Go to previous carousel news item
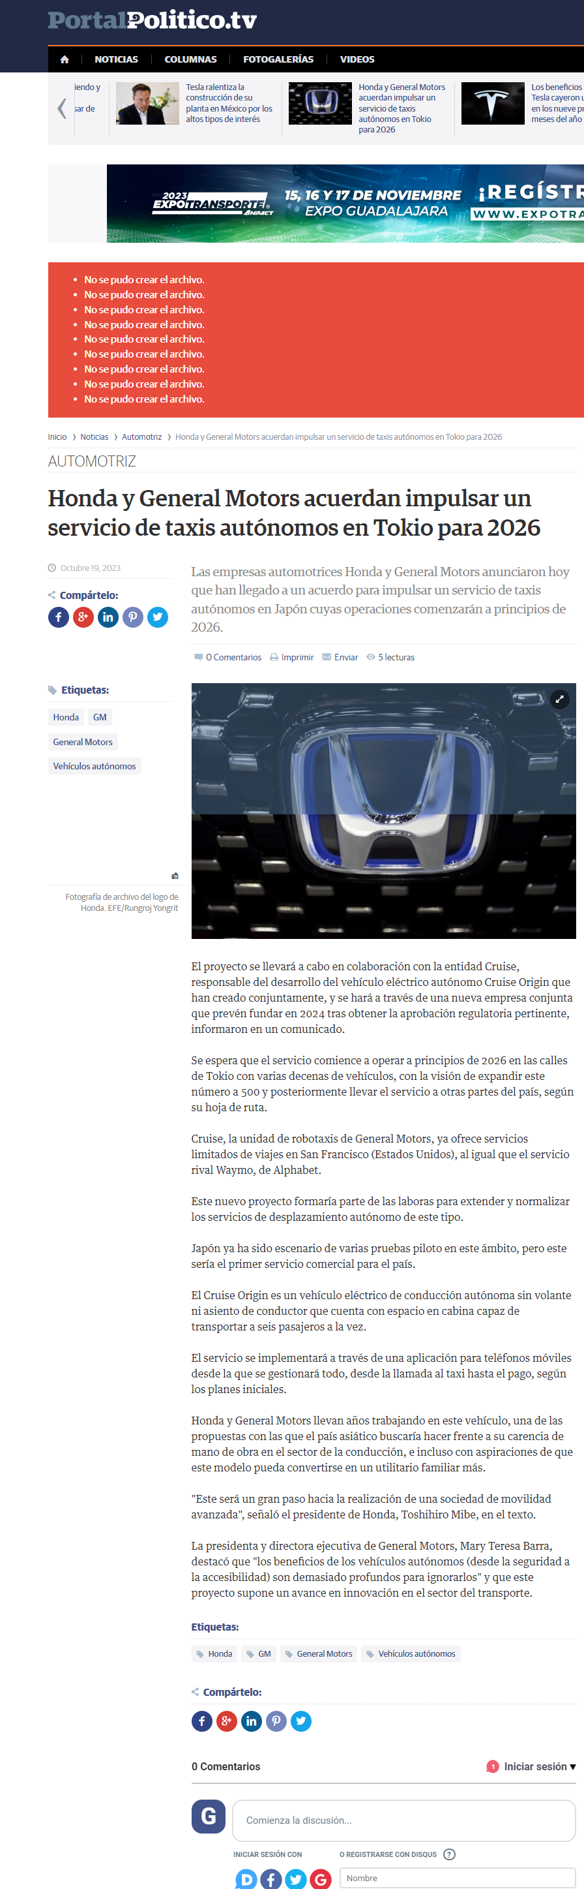584x1889 pixels. 61,108
